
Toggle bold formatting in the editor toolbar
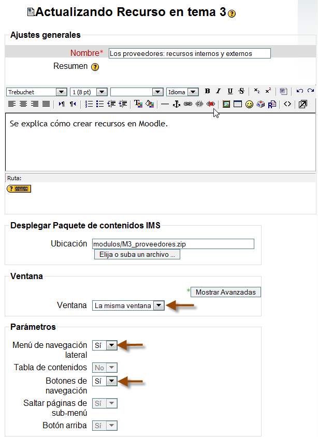click(x=207, y=91)
